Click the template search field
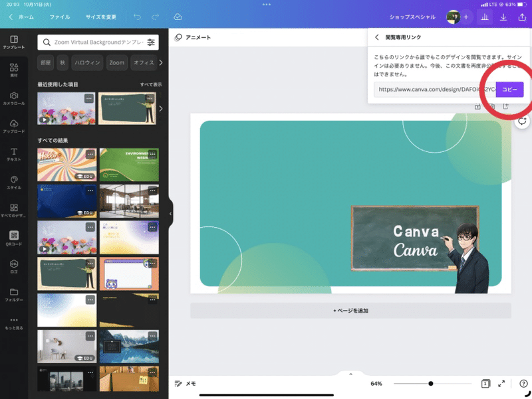This screenshot has width=532, height=399. [x=98, y=42]
